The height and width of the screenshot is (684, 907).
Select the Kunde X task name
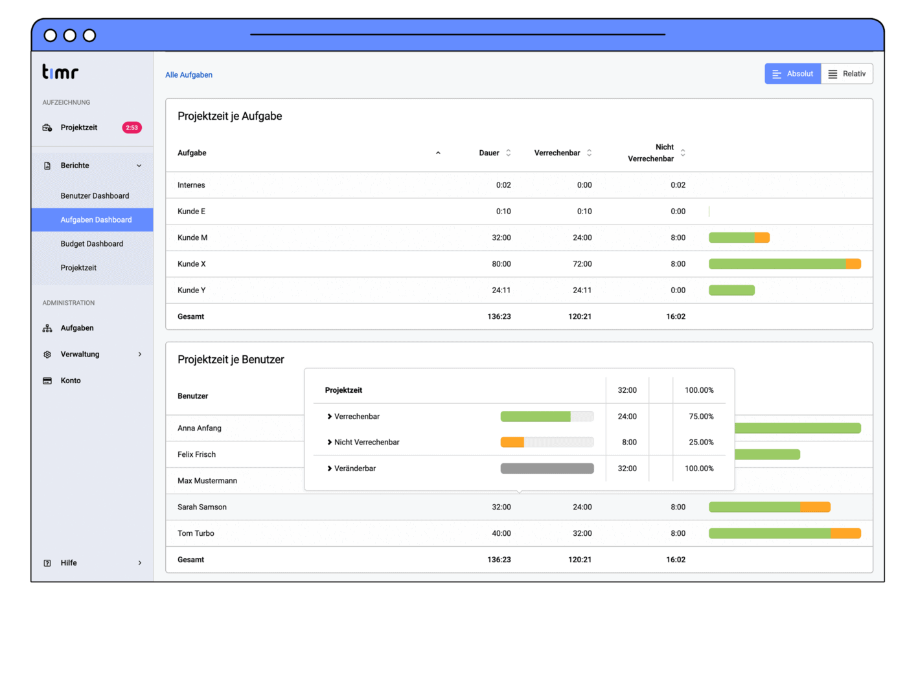[x=191, y=264]
